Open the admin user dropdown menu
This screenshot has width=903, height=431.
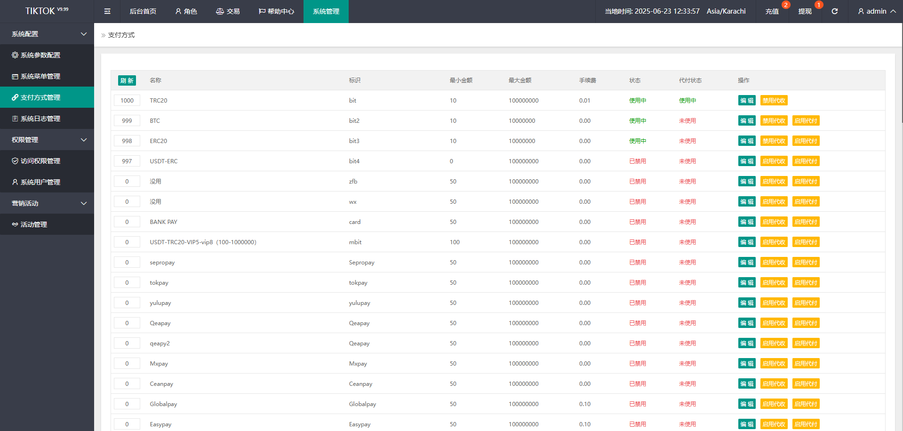coord(876,11)
